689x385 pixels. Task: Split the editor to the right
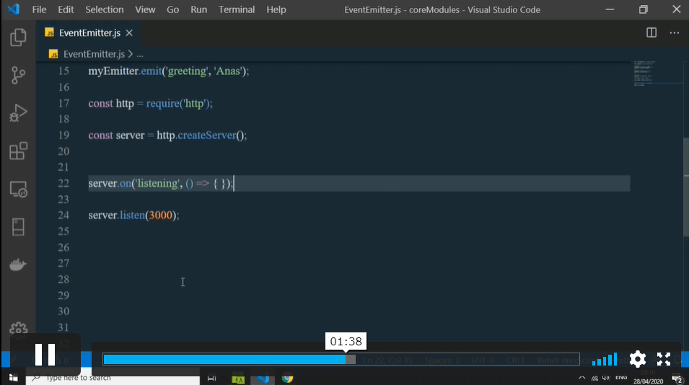coord(651,33)
